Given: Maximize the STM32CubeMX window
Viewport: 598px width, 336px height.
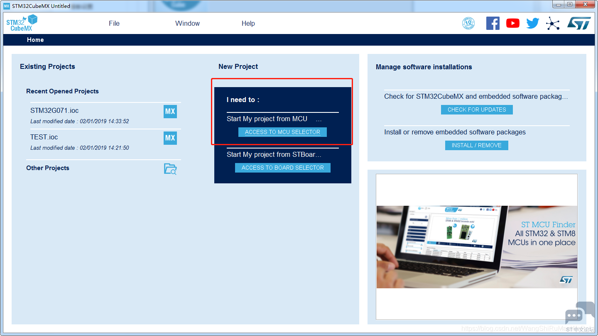Looking at the screenshot, I should tap(570, 4).
